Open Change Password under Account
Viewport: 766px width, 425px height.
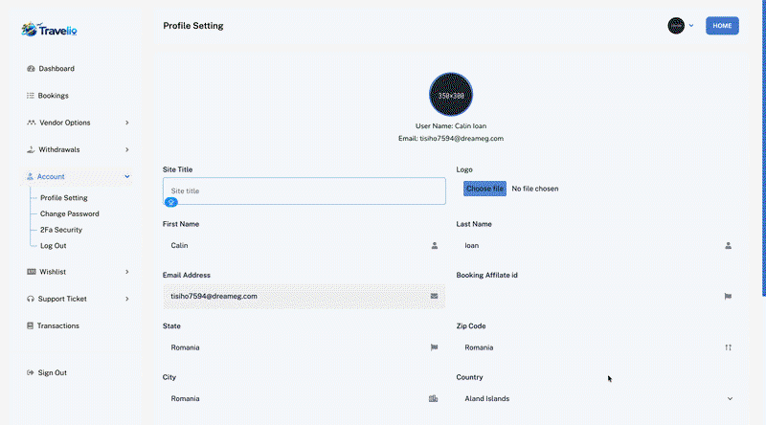click(x=69, y=214)
